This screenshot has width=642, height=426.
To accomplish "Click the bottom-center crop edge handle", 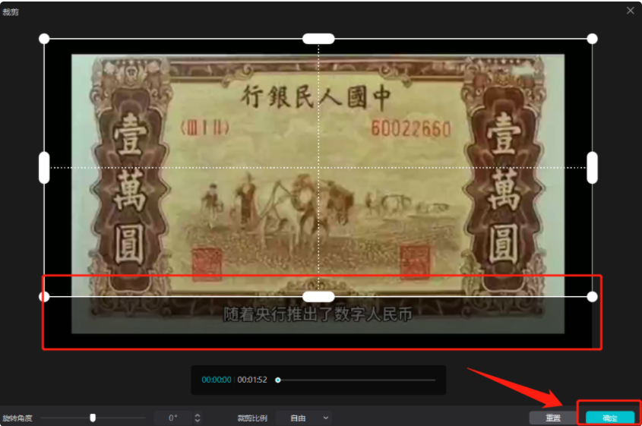I will pyautogui.click(x=318, y=297).
